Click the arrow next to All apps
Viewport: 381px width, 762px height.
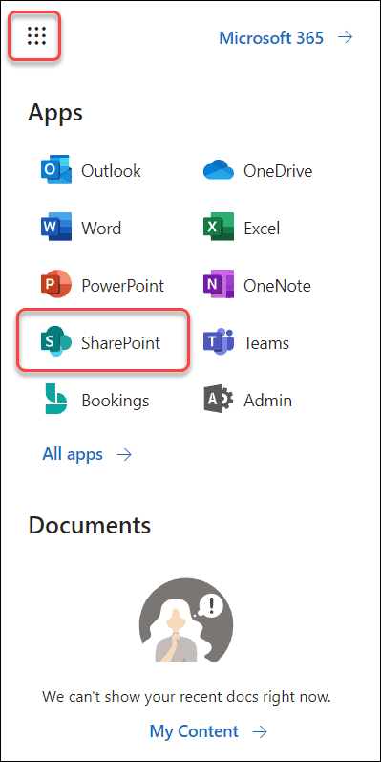(125, 455)
